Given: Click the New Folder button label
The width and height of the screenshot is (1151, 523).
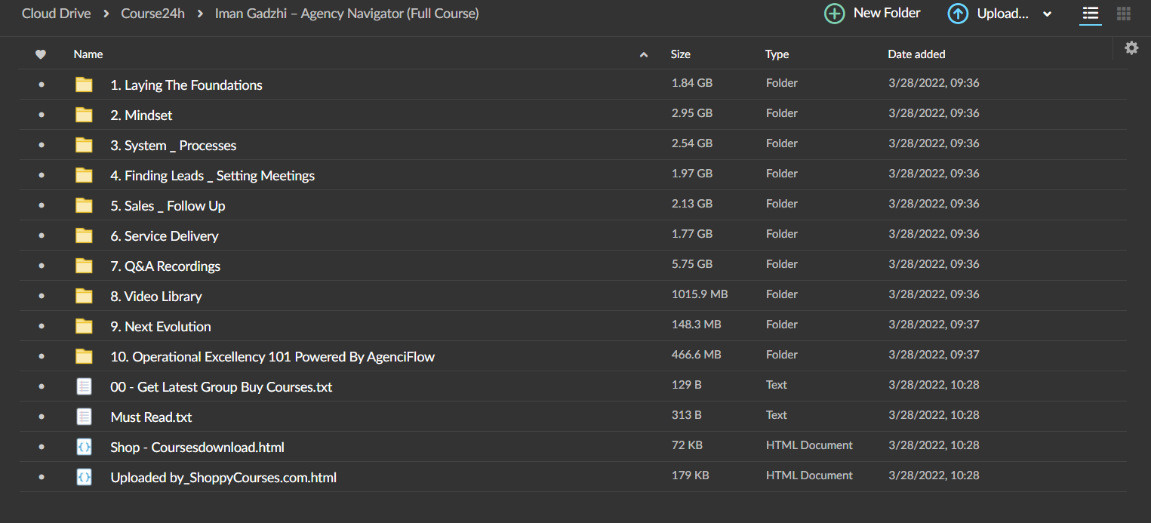Looking at the screenshot, I should tap(887, 13).
